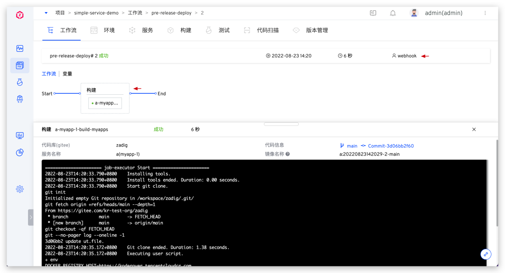
Task: Switch to the 构建 navigation tab
Action: [x=180, y=30]
